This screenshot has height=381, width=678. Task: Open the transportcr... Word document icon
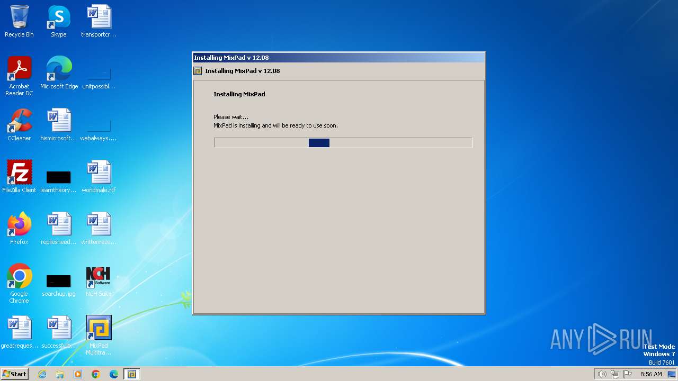(99, 21)
